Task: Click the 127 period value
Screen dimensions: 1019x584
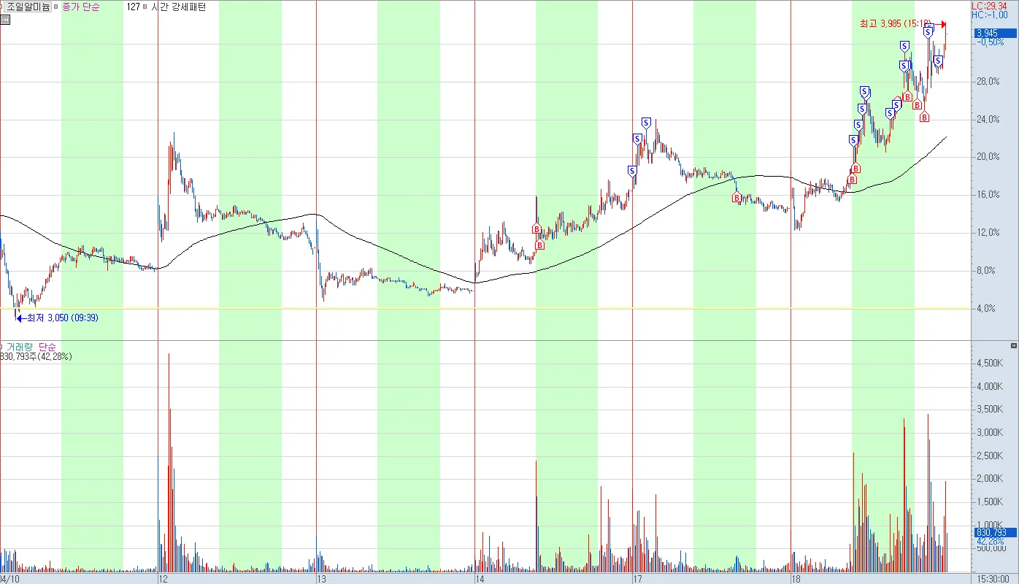Action: tap(133, 7)
